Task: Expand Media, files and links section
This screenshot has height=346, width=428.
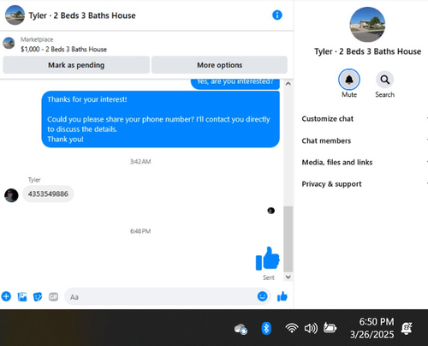Action: click(x=365, y=162)
